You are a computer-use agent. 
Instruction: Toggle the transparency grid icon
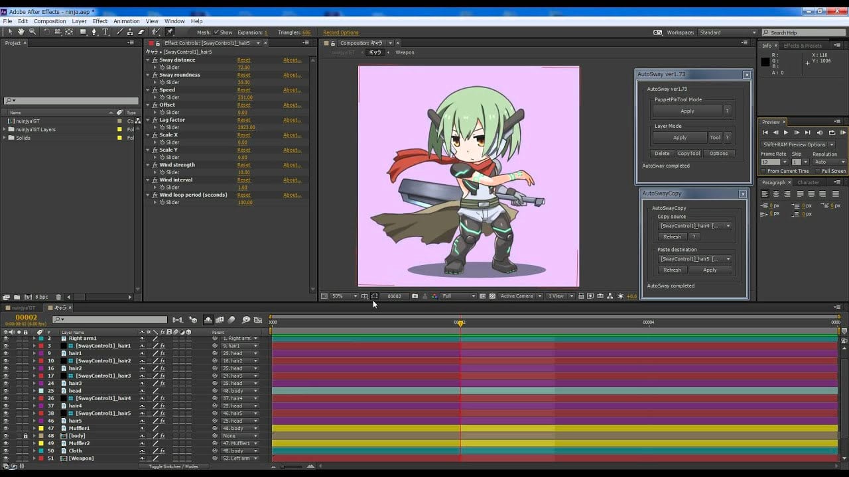point(492,296)
